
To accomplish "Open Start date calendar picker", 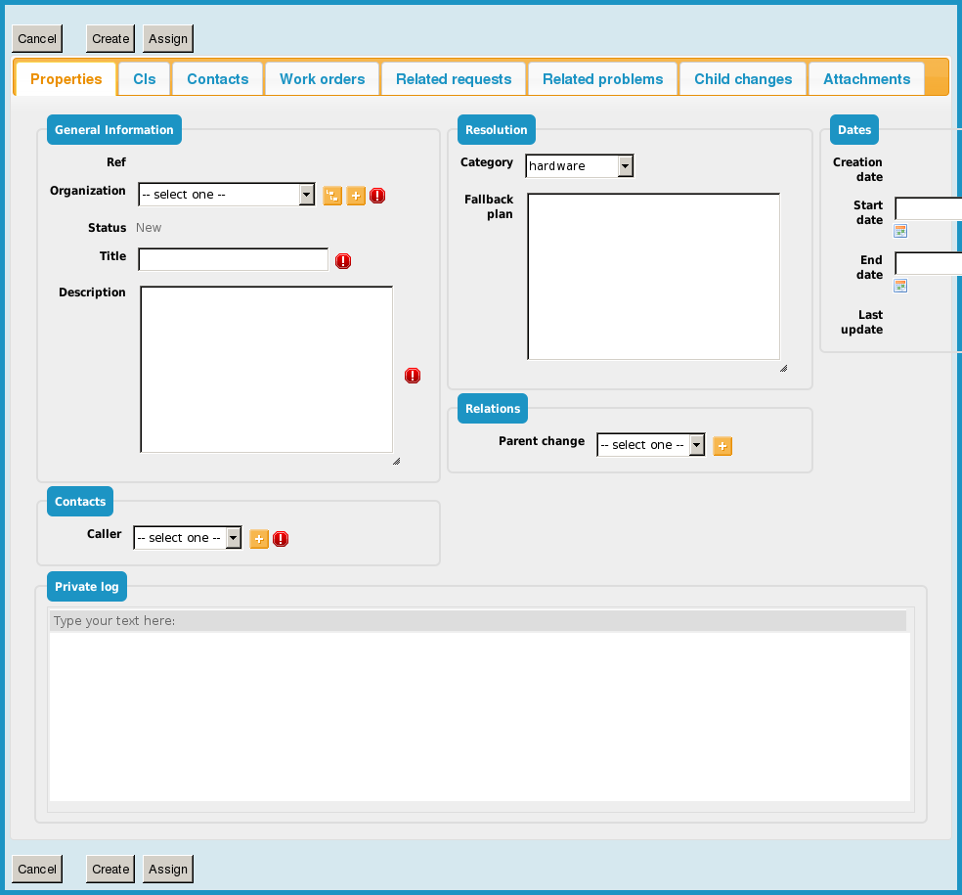I will tap(900, 231).
